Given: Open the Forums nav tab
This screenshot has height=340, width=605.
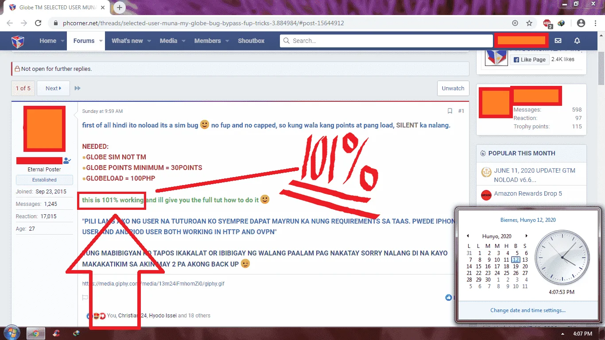Looking at the screenshot, I should click(x=84, y=41).
